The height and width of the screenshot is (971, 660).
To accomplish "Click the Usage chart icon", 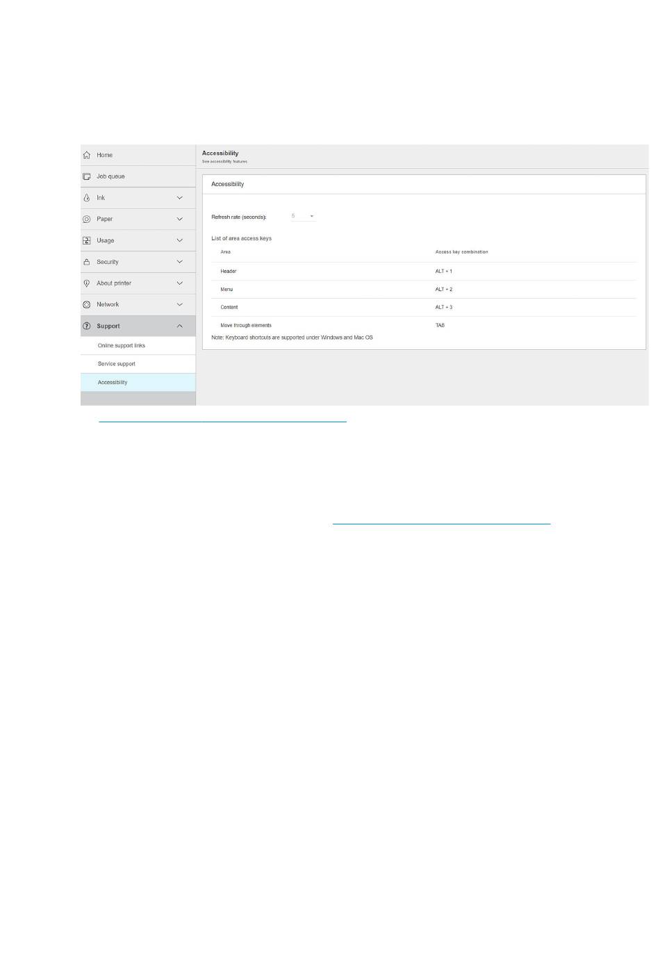I will coord(87,240).
